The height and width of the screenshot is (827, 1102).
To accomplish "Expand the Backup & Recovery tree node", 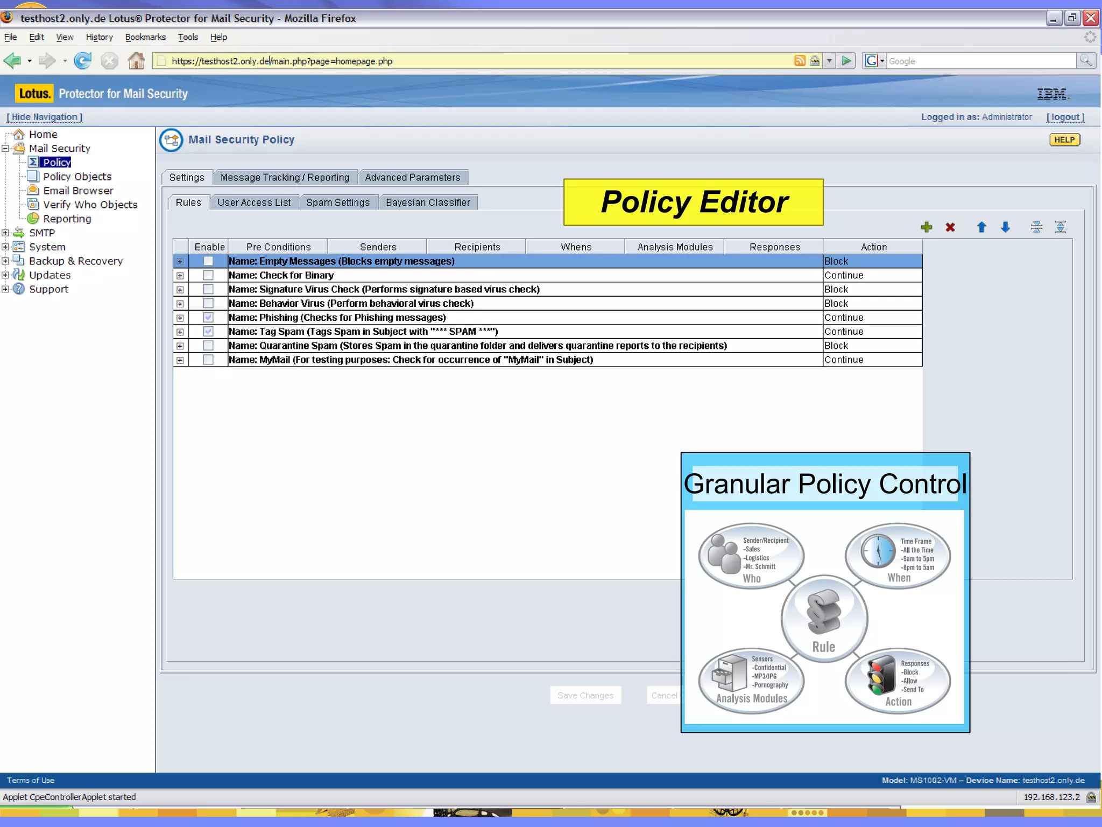I will (5, 261).
